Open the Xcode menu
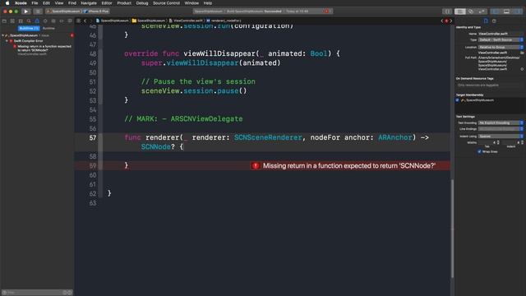The height and width of the screenshot is (296, 526). [x=21, y=3]
